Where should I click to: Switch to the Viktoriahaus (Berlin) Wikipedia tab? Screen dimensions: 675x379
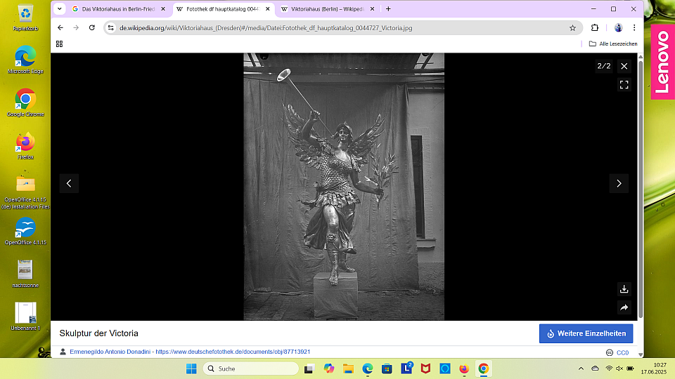(327, 9)
